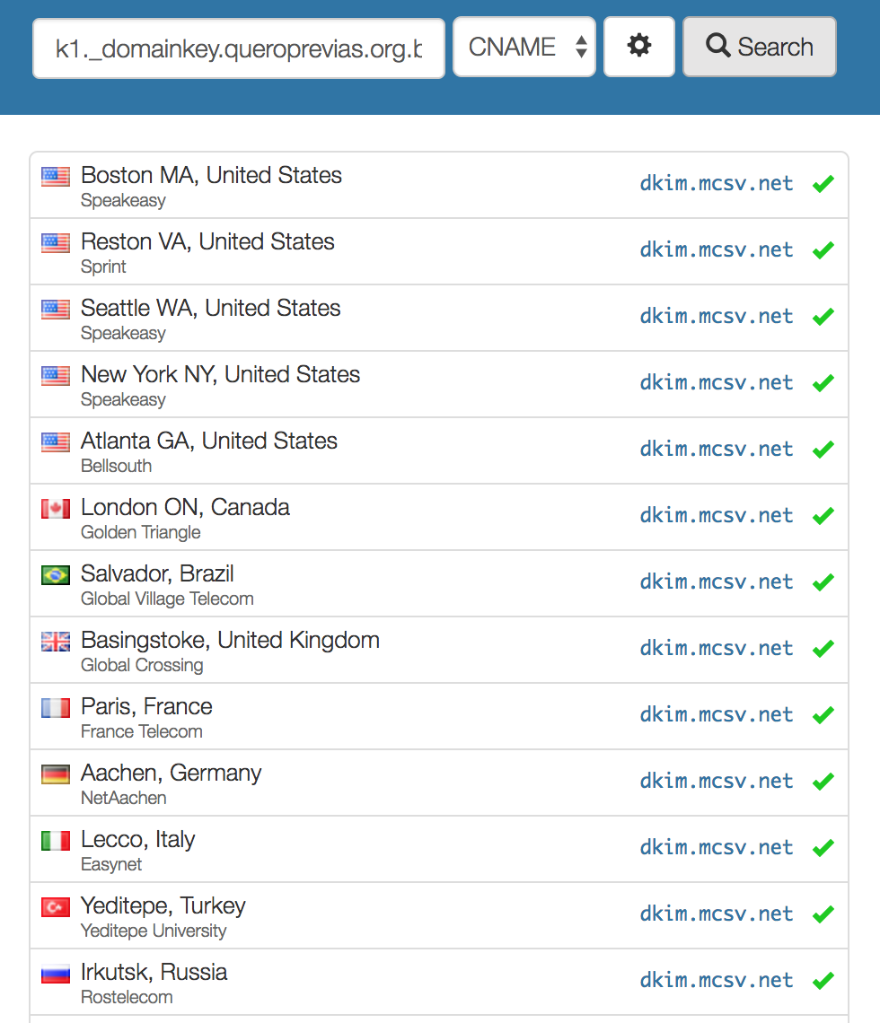Click the dkim.mcsv.net result for Atlanta GA
This screenshot has width=880, height=1023.
tap(717, 450)
